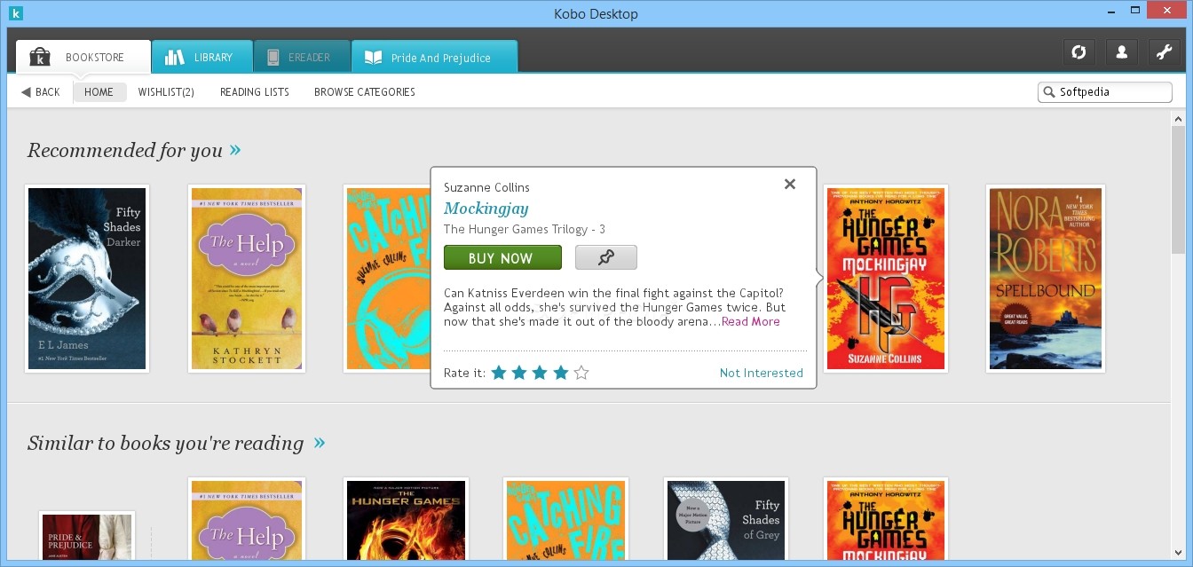Open the Mockingjay title link
This screenshot has height=567, width=1193.
click(486, 209)
